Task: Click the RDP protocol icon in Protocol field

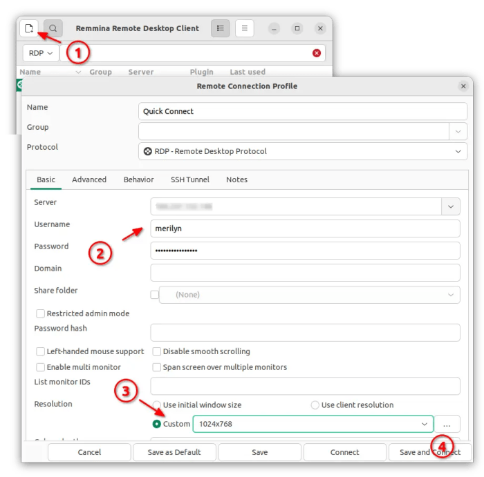Action: click(x=148, y=151)
